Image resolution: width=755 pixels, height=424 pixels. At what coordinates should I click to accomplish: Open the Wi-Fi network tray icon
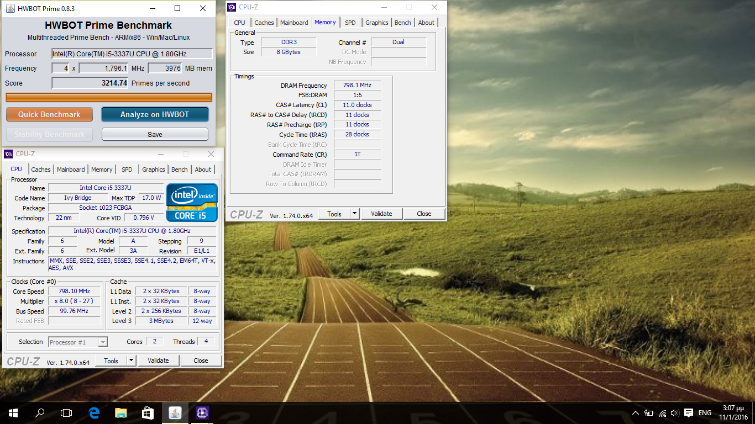point(662,413)
